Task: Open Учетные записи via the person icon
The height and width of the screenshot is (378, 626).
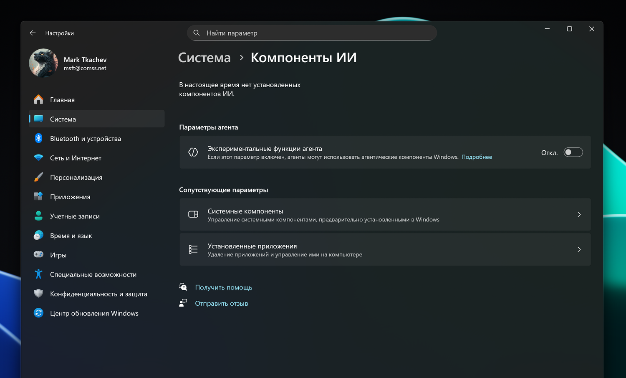Action: [38, 216]
